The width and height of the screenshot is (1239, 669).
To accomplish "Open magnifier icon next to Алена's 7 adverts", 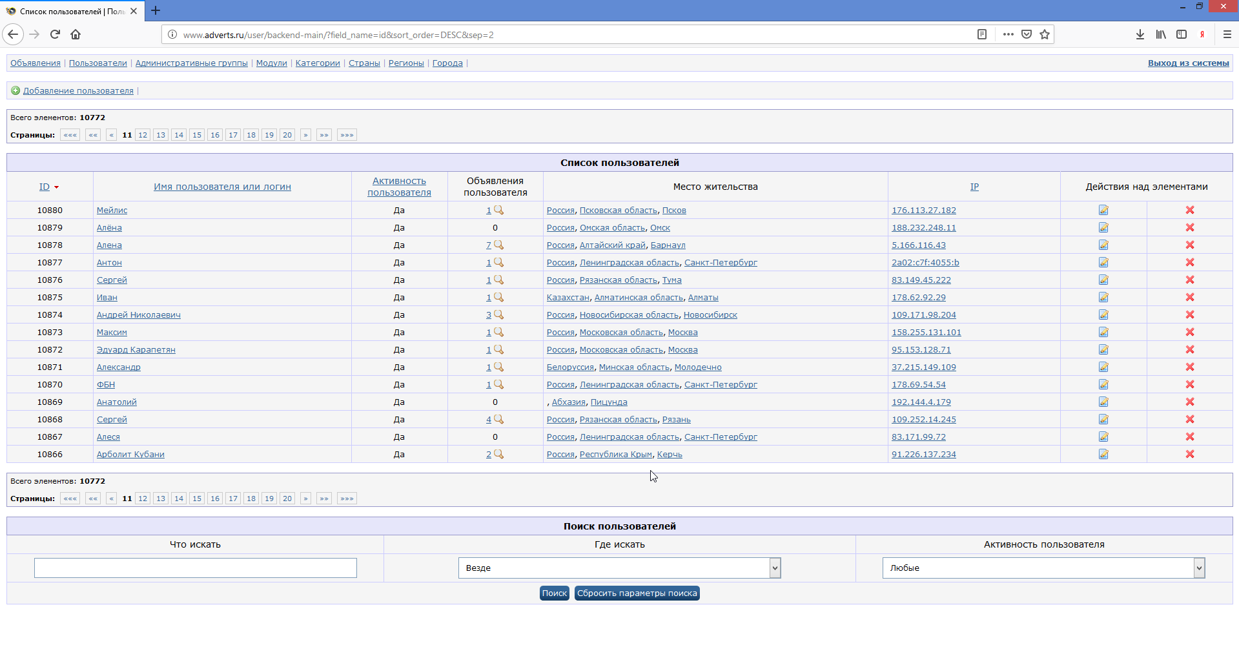I will pyautogui.click(x=498, y=245).
